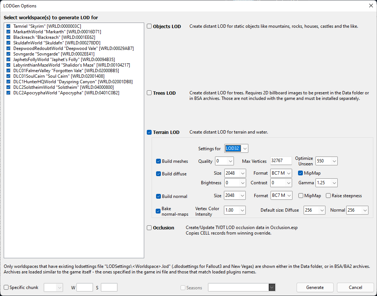377x296 pixels.
Task: Toggle the DeepwoodRedoubtWorld checkbox
Action: (x=9, y=48)
